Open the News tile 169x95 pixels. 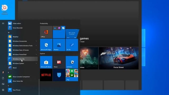pyautogui.click(x=59, y=62)
